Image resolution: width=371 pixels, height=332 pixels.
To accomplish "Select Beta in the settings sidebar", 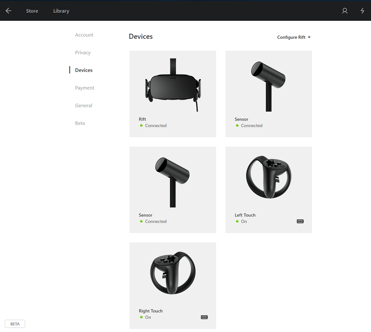I will (80, 123).
